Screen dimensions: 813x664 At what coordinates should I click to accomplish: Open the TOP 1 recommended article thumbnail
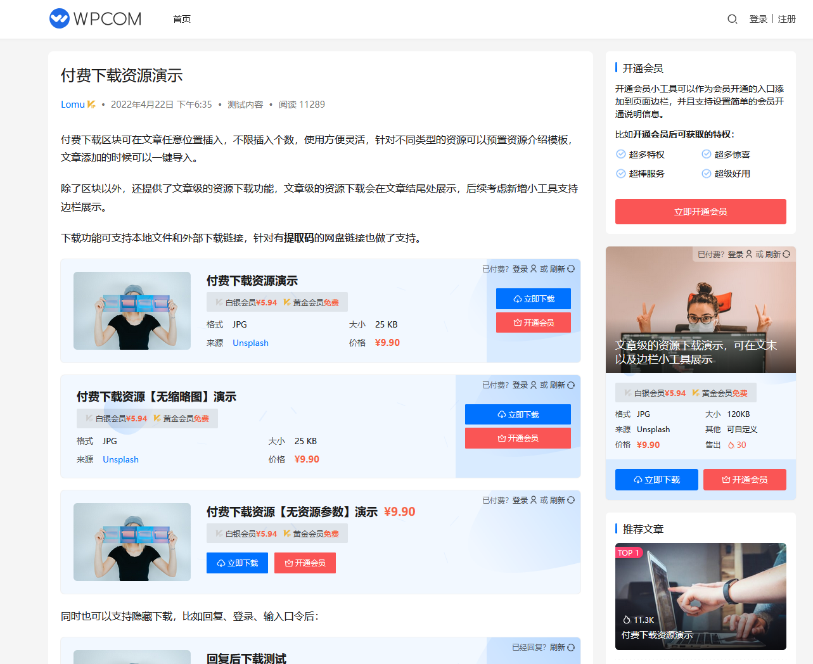[700, 596]
